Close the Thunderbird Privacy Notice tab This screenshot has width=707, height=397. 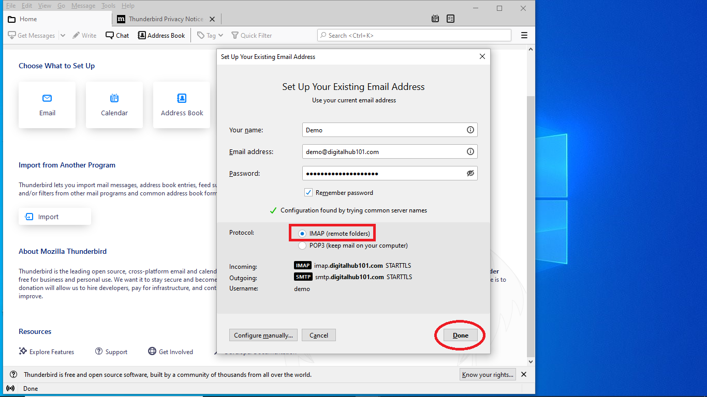pos(212,19)
